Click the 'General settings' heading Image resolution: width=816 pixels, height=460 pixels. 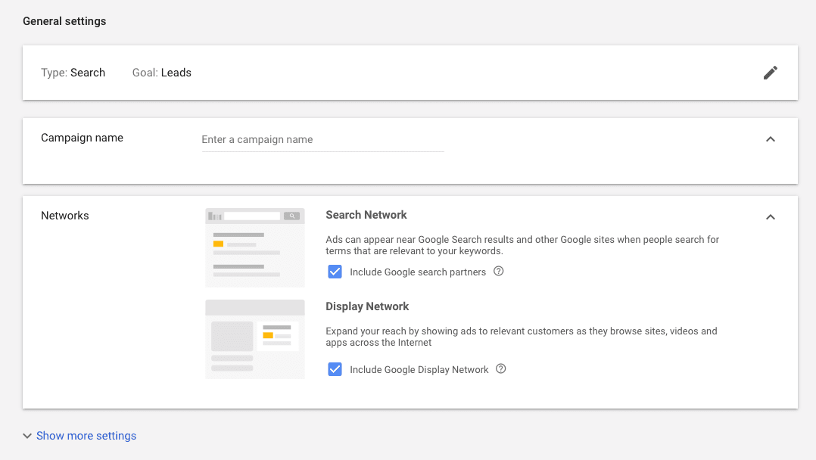[x=64, y=21]
